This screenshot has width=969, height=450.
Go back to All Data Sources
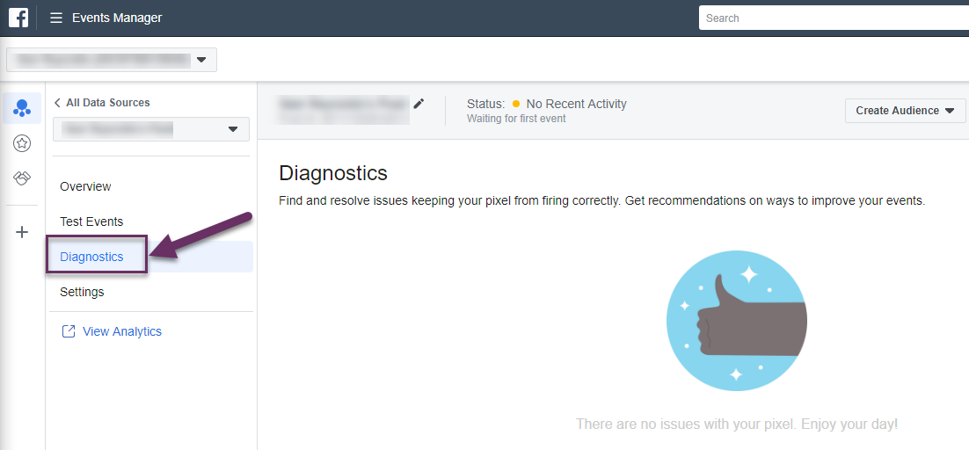click(101, 103)
